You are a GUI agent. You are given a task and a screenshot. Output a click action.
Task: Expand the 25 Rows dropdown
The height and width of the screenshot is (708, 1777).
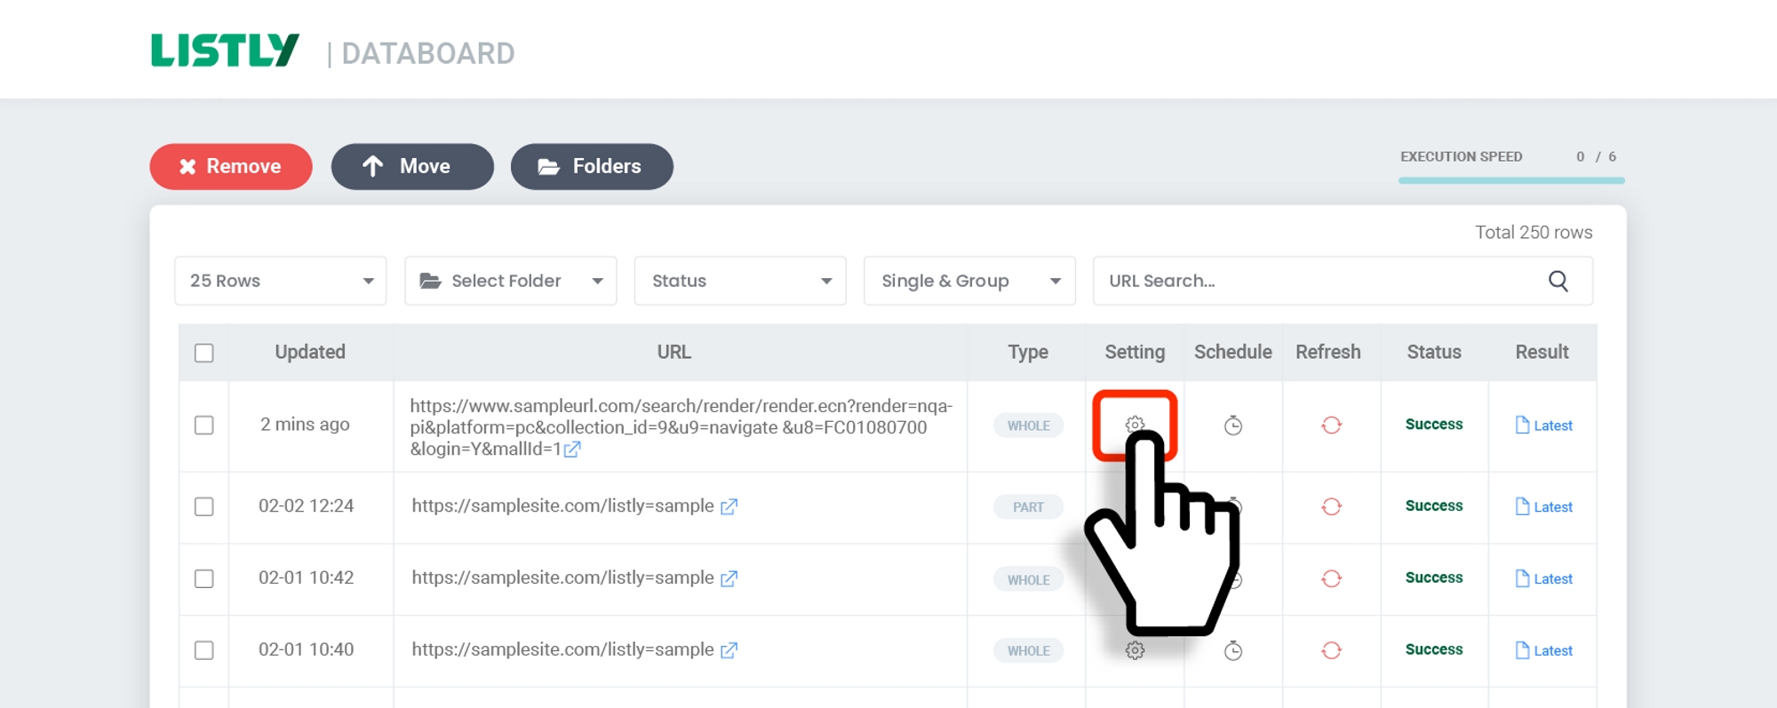280,281
